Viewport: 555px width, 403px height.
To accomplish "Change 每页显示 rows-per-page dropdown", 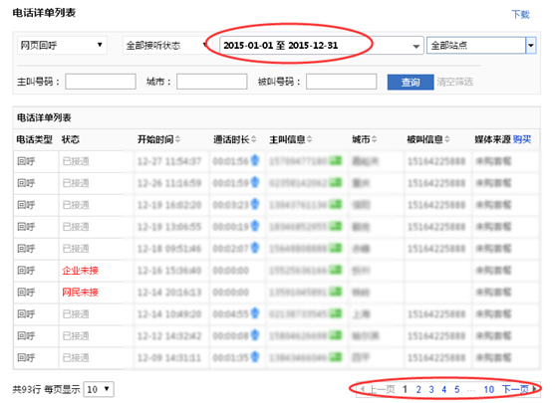I will tap(99, 389).
